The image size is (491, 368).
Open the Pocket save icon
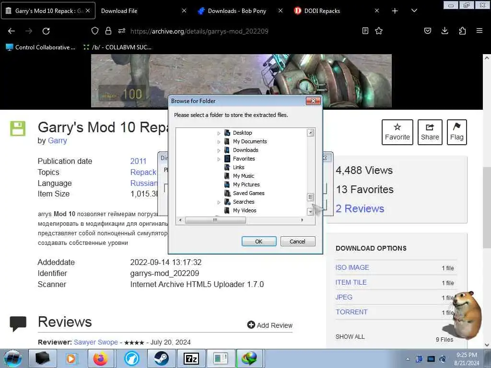(x=427, y=31)
